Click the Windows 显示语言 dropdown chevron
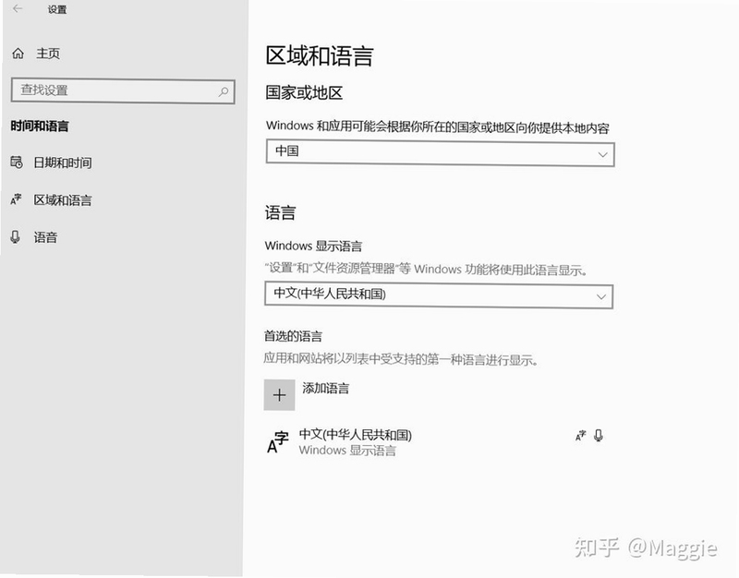739x578 pixels. click(x=601, y=296)
